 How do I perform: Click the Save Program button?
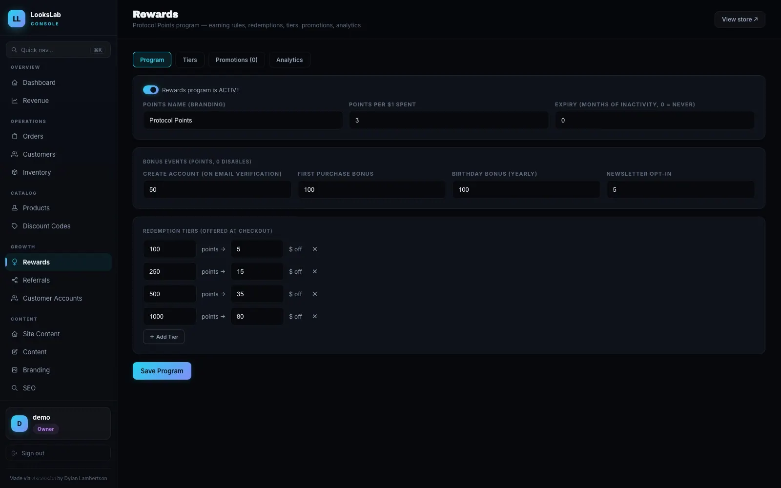click(x=162, y=371)
